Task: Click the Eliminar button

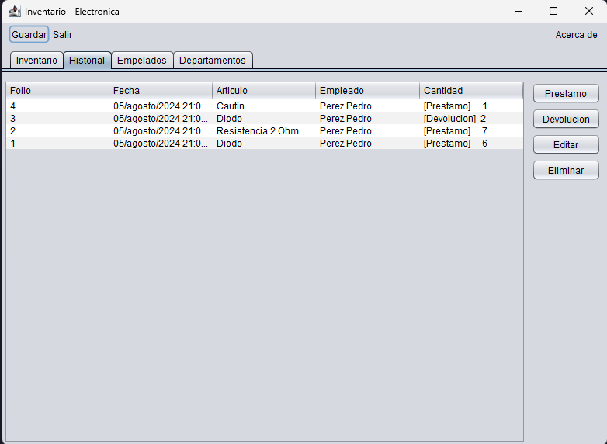Action: [566, 170]
